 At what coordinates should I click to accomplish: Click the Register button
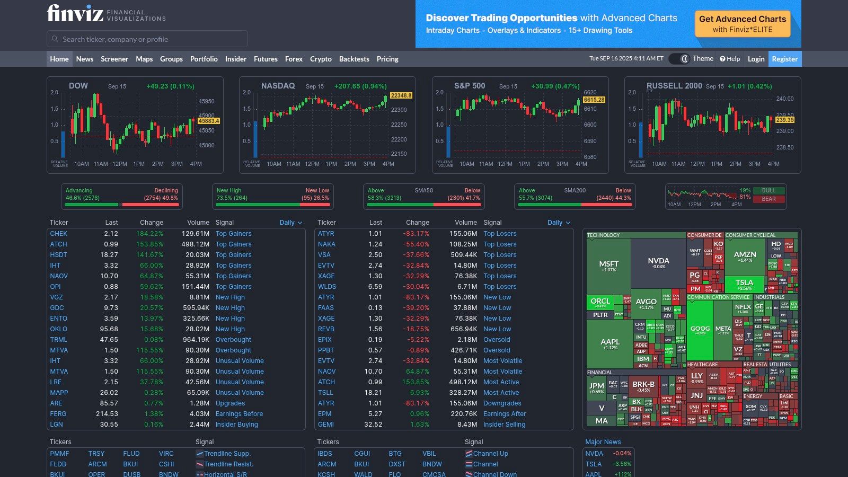click(784, 59)
